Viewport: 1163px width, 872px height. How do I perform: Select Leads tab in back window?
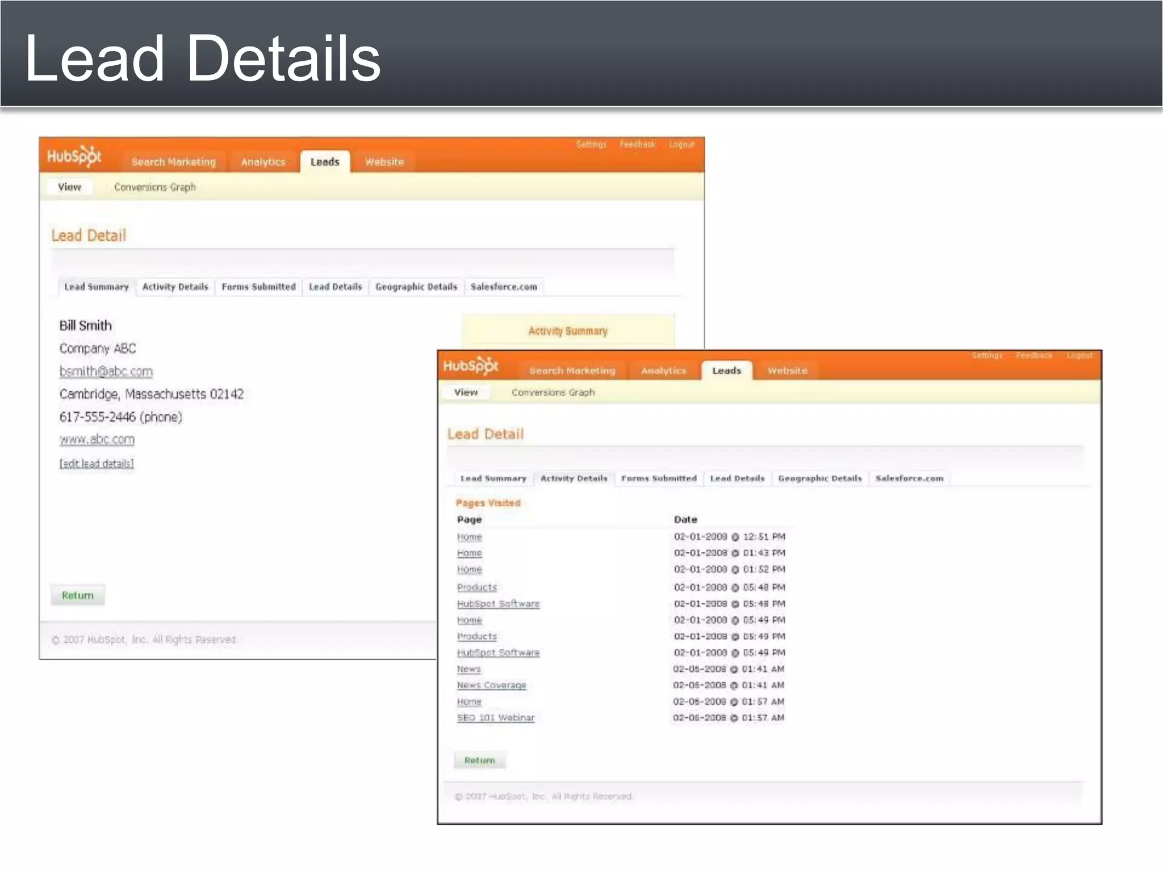[x=325, y=162]
